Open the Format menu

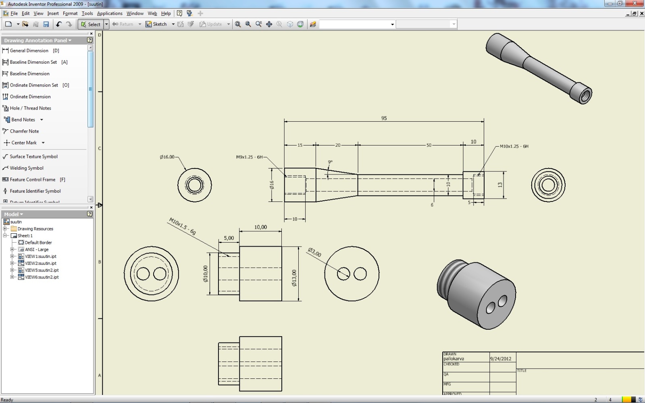pyautogui.click(x=70, y=13)
